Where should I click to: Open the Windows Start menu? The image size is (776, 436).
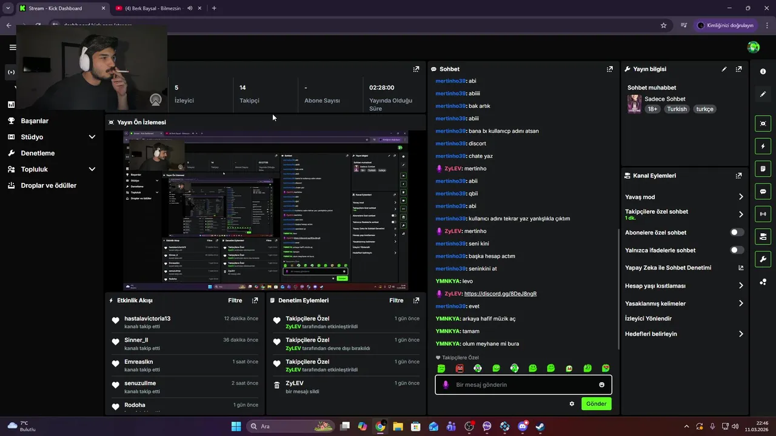tap(236, 426)
